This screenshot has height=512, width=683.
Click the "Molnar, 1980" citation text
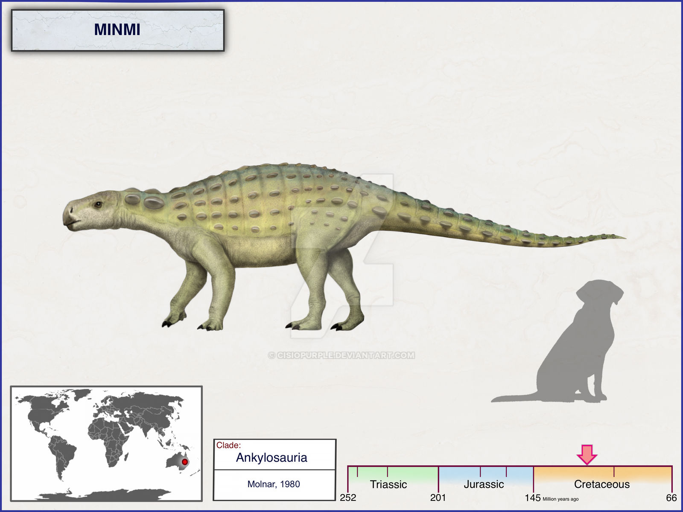click(x=274, y=484)
